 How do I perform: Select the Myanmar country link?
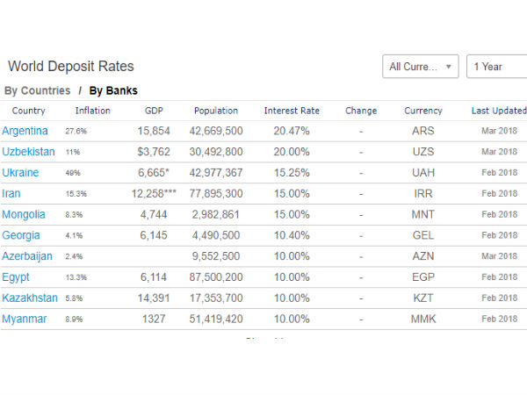point(25,320)
